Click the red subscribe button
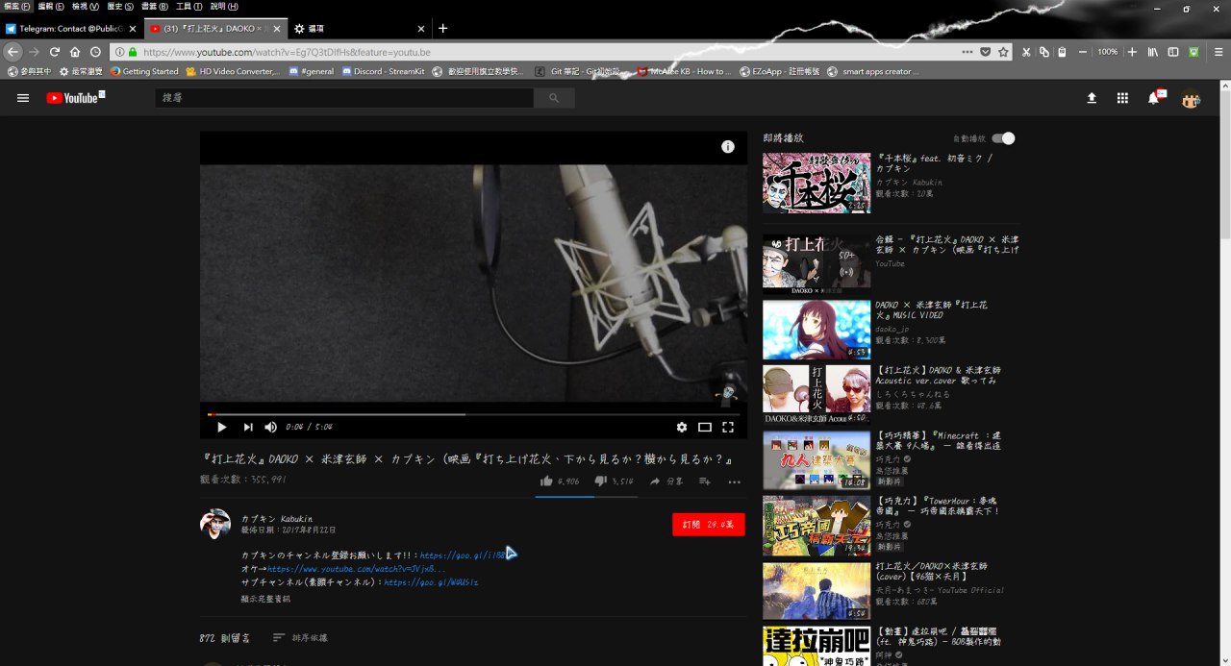Image resolution: width=1231 pixels, height=666 pixels. [x=708, y=525]
